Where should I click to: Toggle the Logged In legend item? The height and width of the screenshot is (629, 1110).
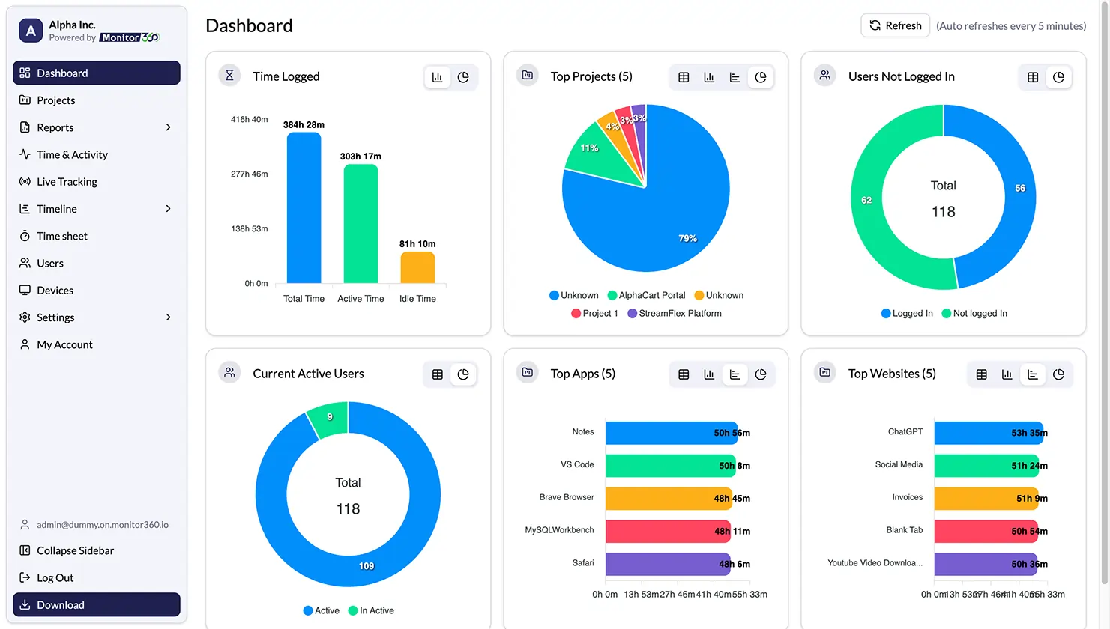[906, 313]
